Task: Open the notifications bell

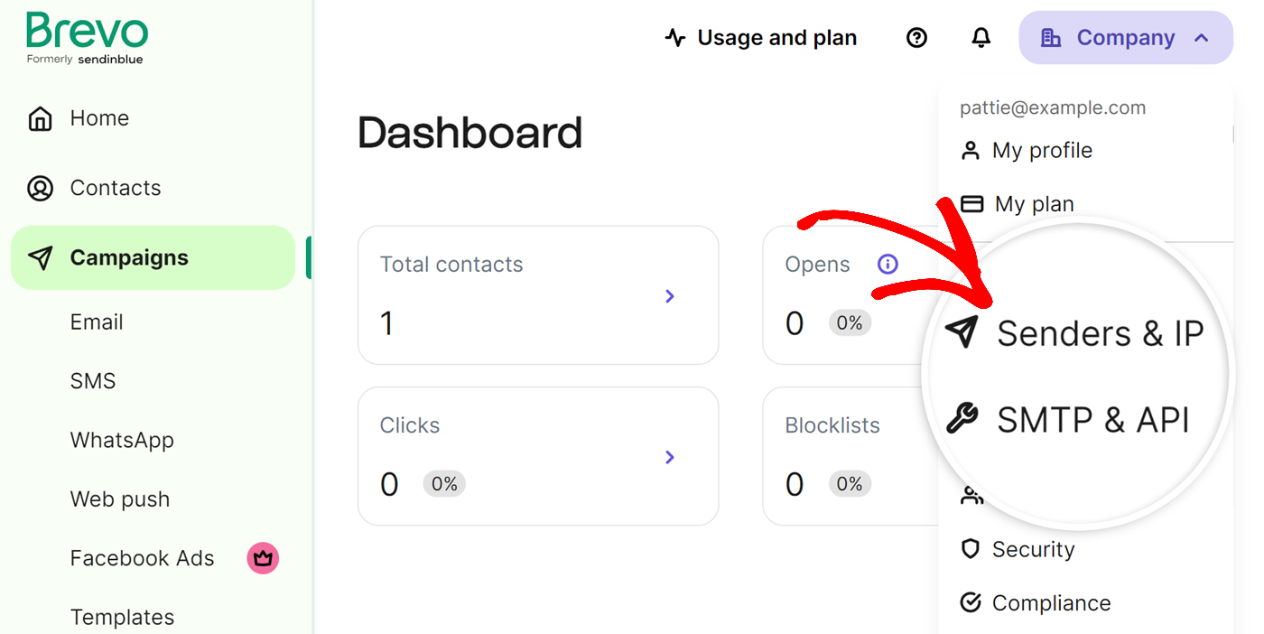Action: [x=981, y=38]
